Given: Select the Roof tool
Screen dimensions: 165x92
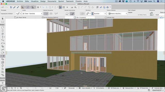Looking at the screenshot, I should point(3,53).
